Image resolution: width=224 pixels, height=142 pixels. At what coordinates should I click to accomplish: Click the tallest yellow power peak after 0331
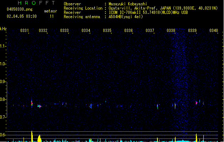click(32, 136)
